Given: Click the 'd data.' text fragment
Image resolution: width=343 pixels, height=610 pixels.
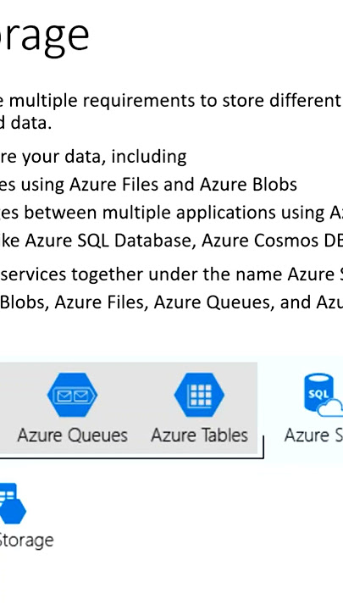Looking at the screenshot, I should tap(25, 123).
